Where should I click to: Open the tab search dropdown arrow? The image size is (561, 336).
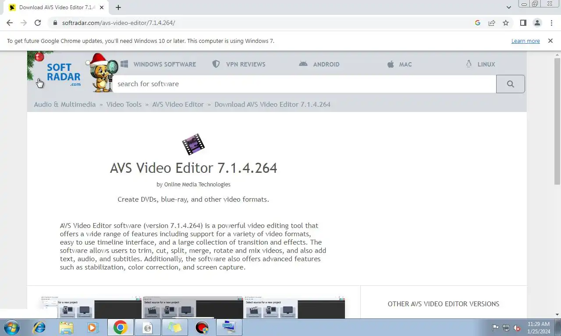point(508,7)
